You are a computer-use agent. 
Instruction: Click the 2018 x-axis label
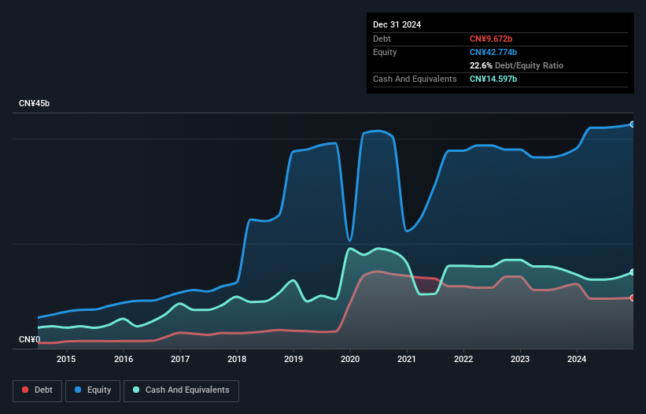click(x=237, y=359)
